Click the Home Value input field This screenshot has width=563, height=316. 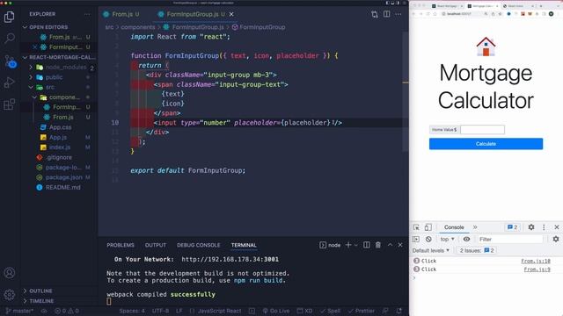point(482,129)
